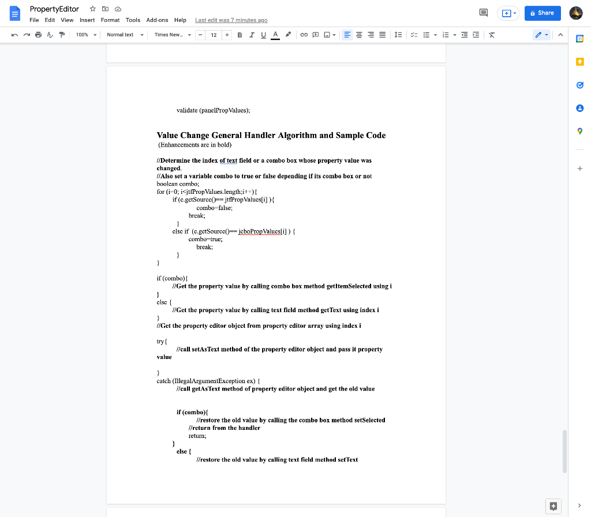Open the text color picker

[275, 35]
